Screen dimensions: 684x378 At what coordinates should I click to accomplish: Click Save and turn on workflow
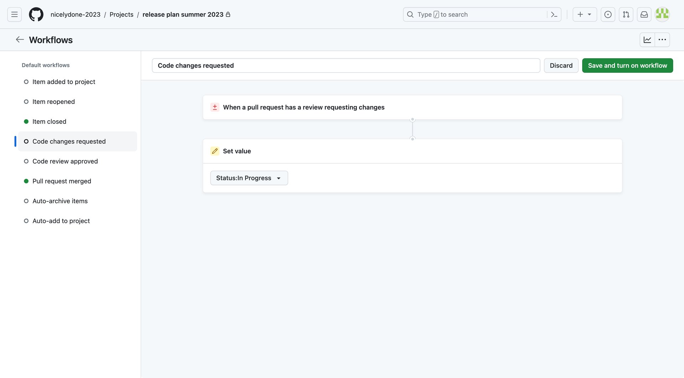click(627, 65)
